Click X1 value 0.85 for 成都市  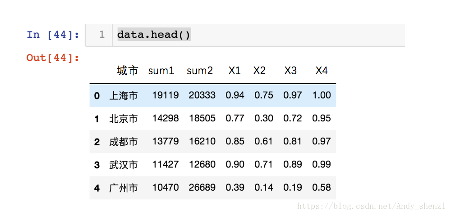tap(235, 141)
